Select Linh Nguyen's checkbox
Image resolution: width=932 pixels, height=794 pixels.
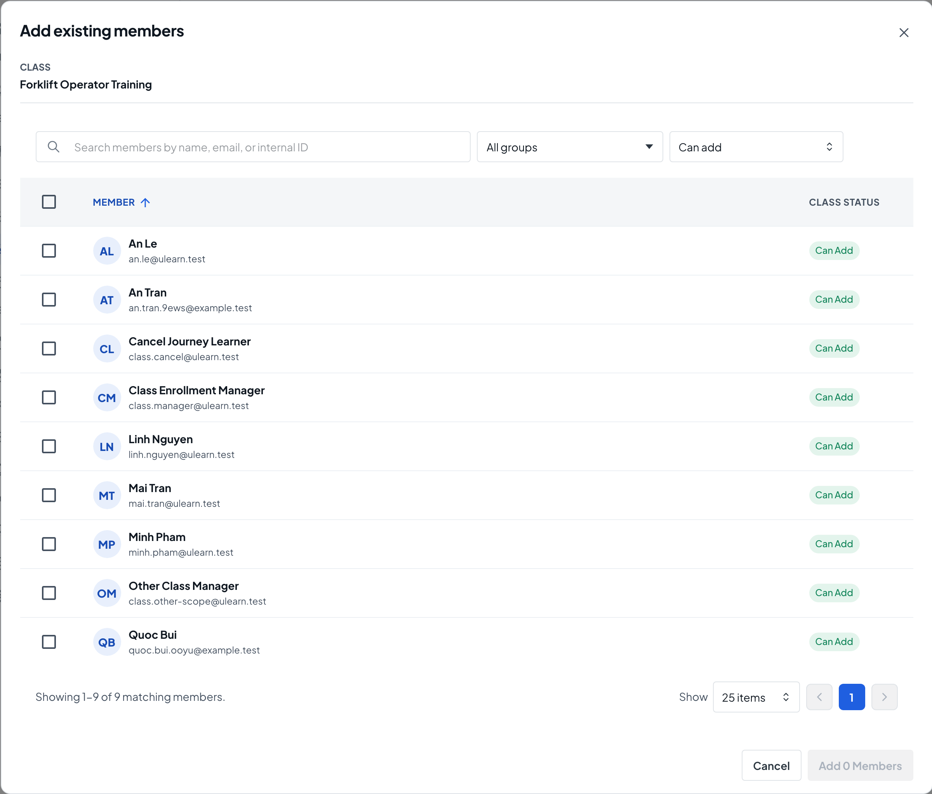click(49, 446)
